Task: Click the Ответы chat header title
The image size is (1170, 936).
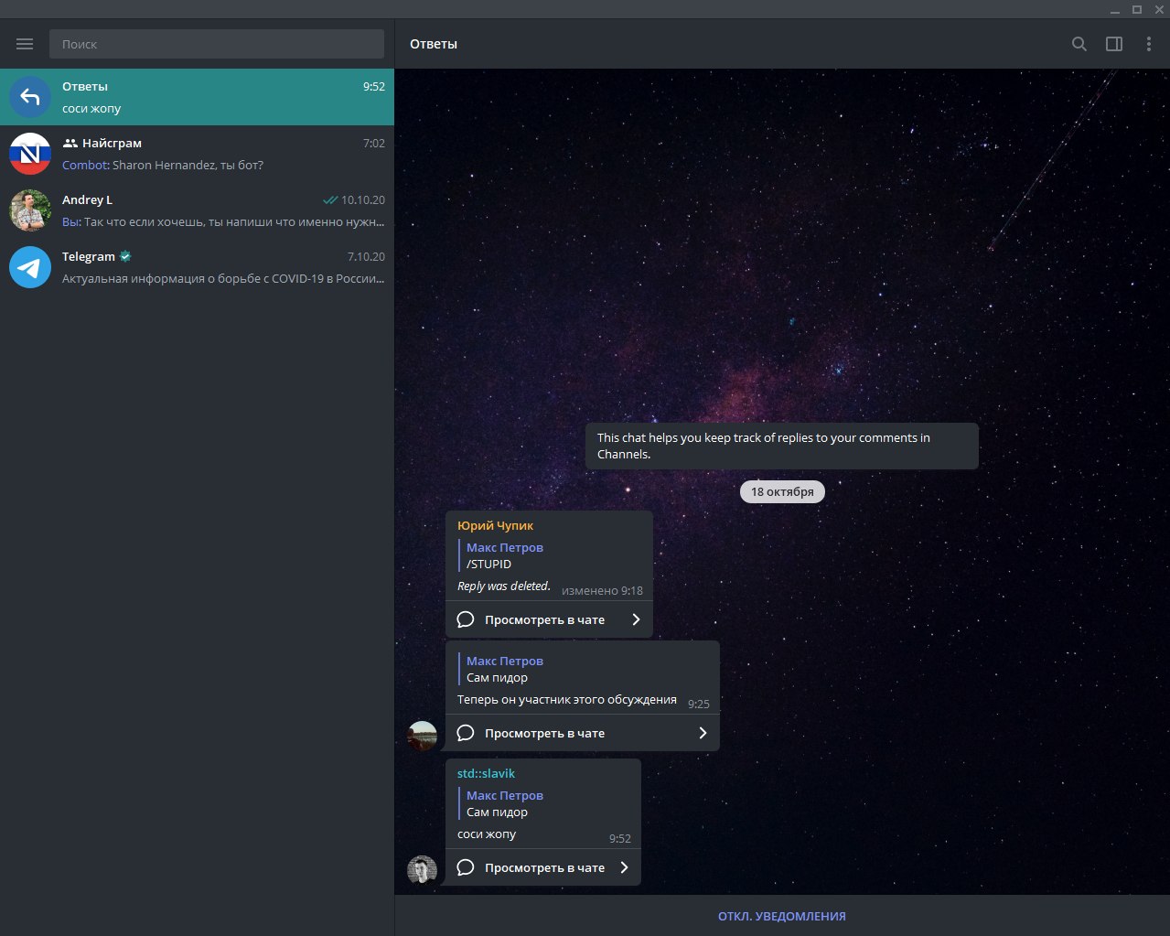Action: 434,44
